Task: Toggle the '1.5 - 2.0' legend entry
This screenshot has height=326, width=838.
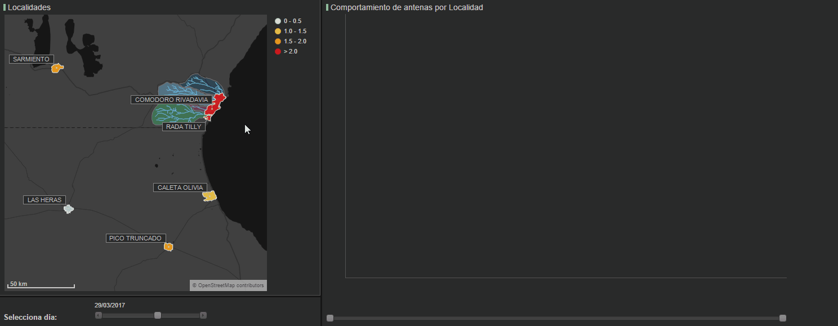Action: tap(295, 41)
